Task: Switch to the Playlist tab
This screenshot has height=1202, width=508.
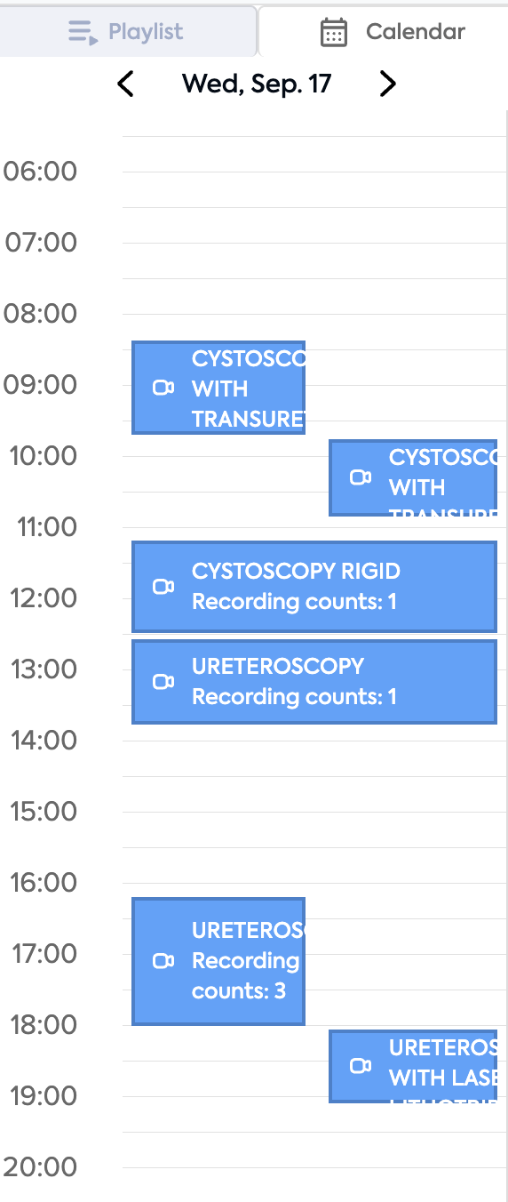Action: [128, 32]
